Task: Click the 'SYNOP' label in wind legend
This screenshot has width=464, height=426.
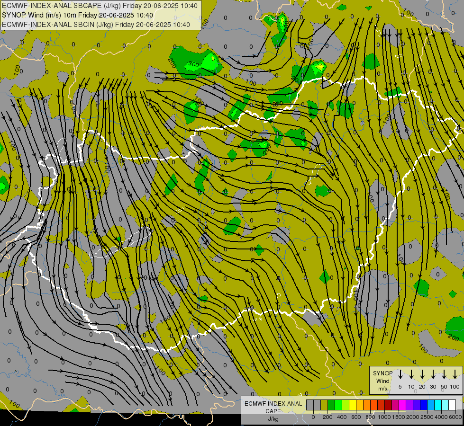Action: [x=382, y=373]
